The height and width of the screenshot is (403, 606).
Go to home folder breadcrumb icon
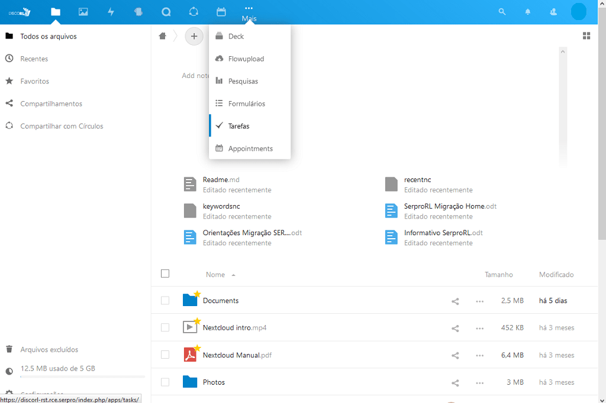(x=163, y=36)
